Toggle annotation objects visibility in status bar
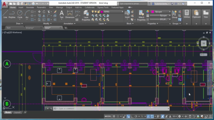This screenshot has height=120, width=214. [163, 116]
